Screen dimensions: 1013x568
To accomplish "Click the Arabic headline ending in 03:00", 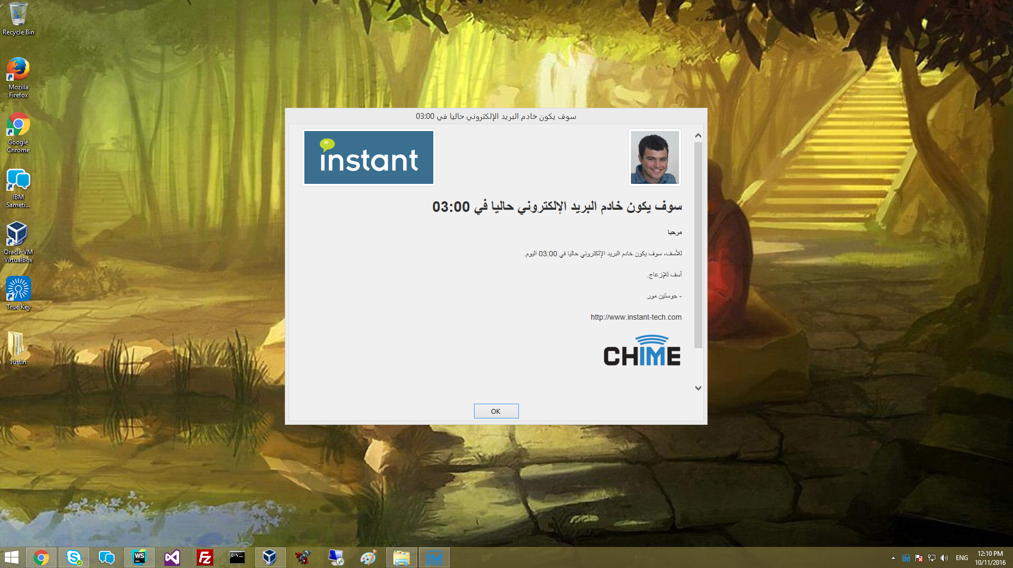I will (557, 207).
